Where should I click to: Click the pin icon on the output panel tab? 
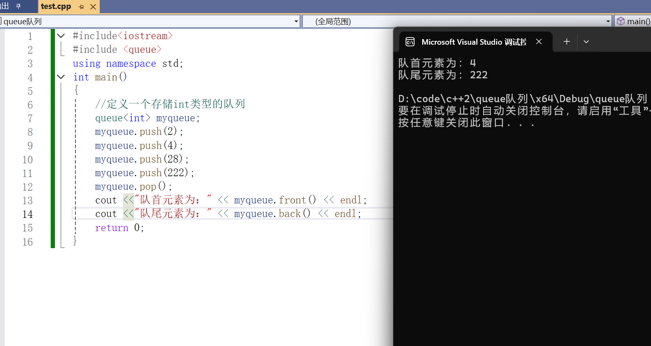(18, 6)
